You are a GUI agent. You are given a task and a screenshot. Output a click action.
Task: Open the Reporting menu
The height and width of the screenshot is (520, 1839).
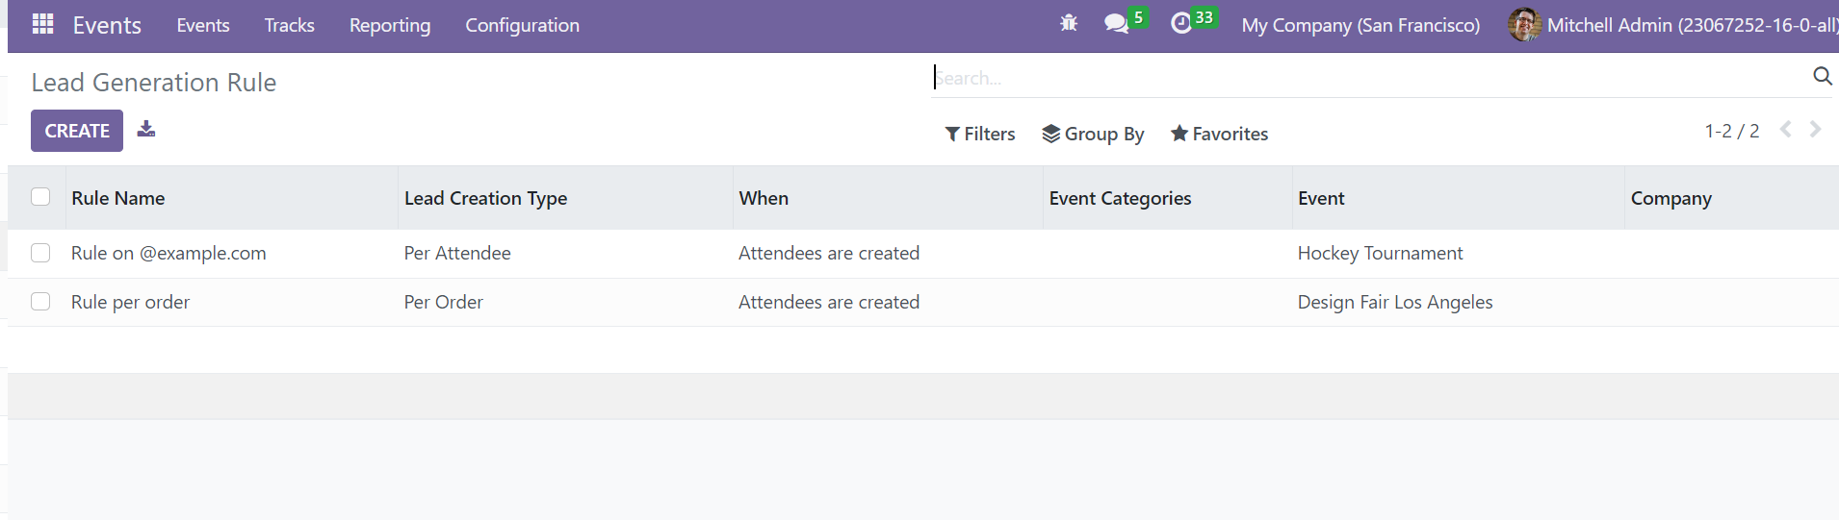pos(390,25)
